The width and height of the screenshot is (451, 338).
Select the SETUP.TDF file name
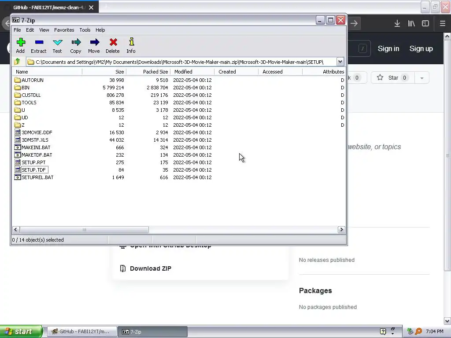(33, 169)
